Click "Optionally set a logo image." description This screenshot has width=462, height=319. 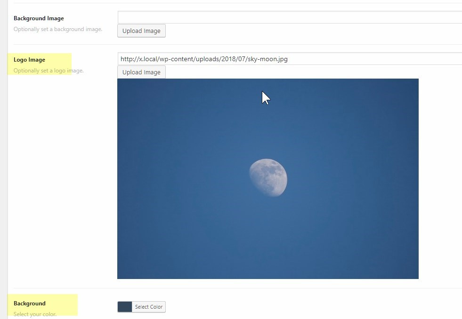tap(49, 71)
